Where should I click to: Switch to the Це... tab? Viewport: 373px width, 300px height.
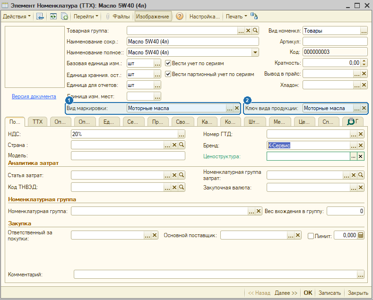point(304,122)
